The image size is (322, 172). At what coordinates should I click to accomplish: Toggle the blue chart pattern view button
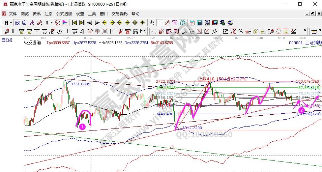pos(16,23)
